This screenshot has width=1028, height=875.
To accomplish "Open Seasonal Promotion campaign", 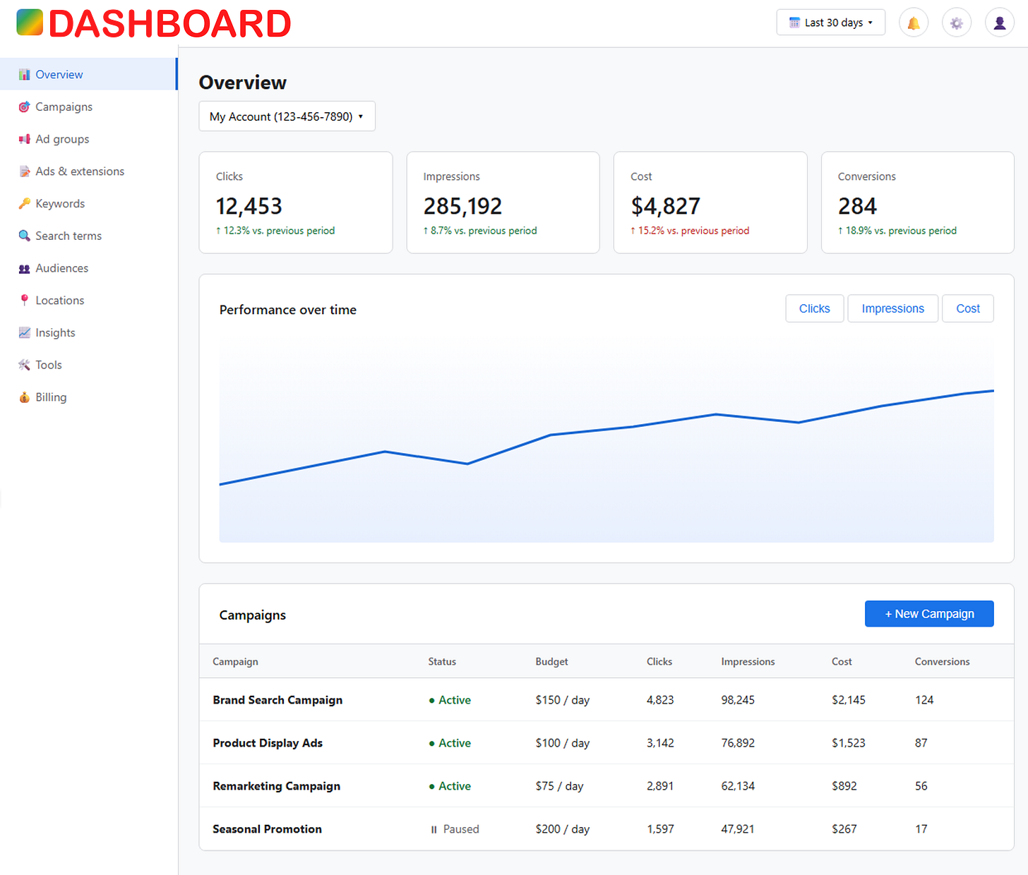I will click(x=267, y=829).
